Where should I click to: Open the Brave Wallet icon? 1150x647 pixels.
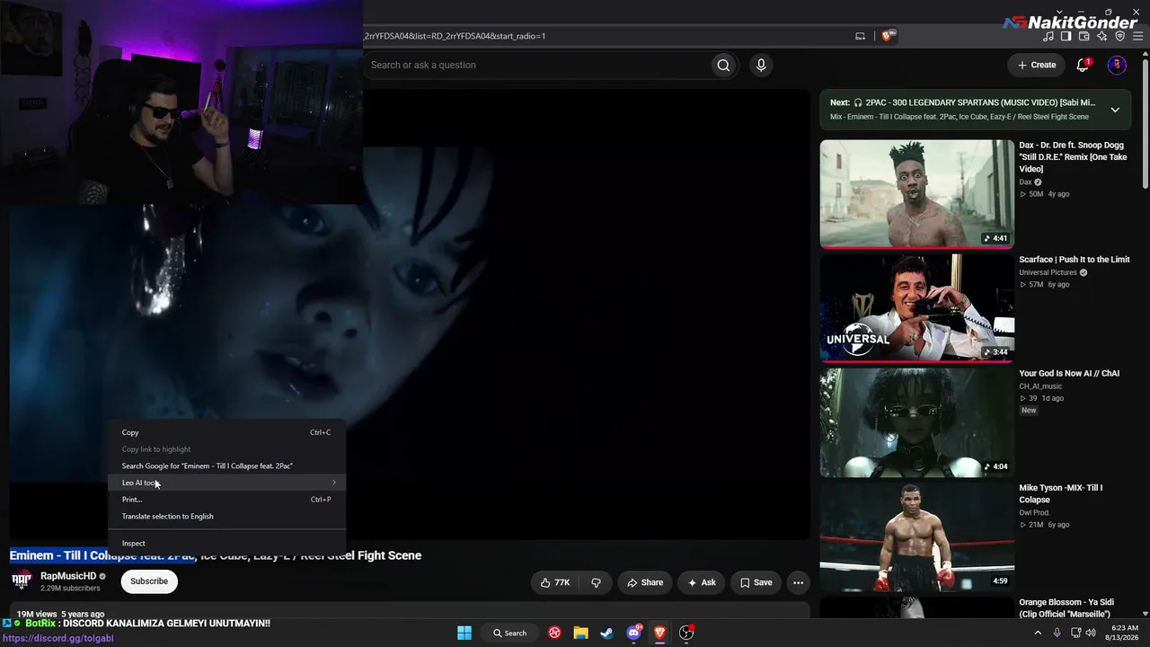click(1084, 36)
